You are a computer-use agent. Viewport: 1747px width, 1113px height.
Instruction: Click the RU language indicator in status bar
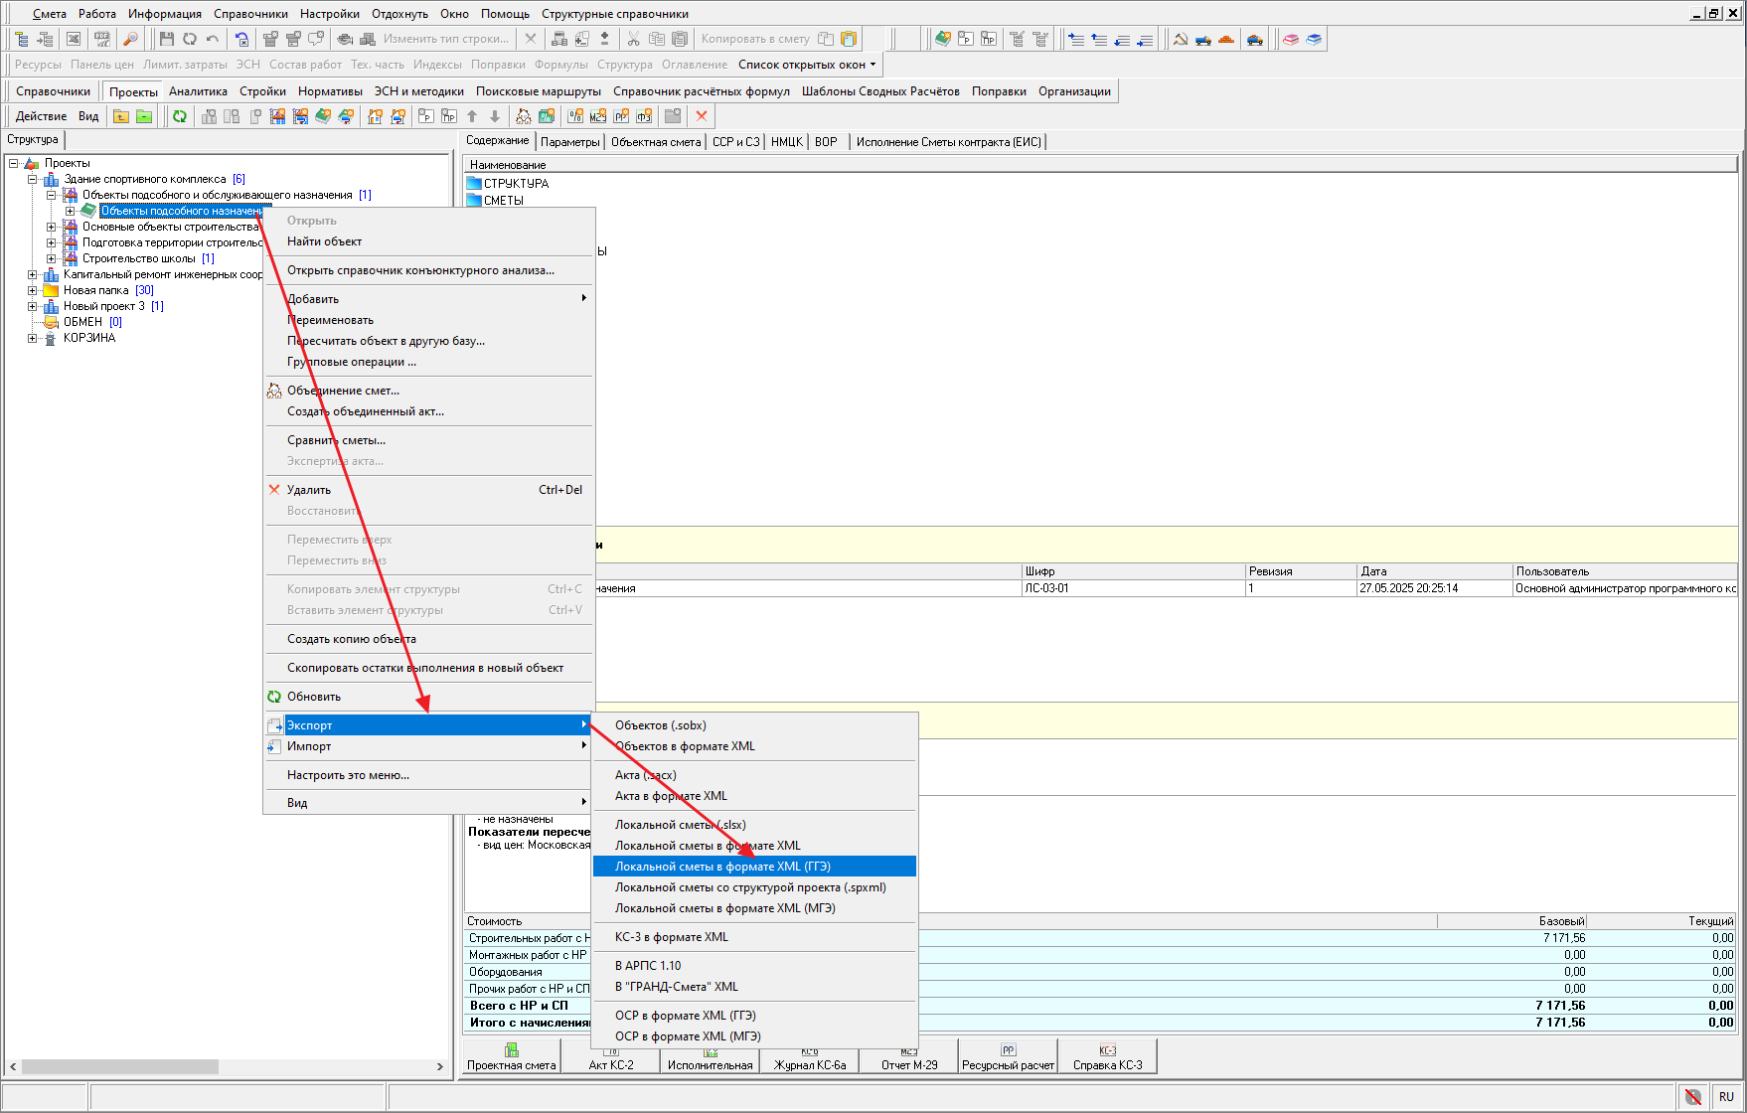[1726, 1097]
